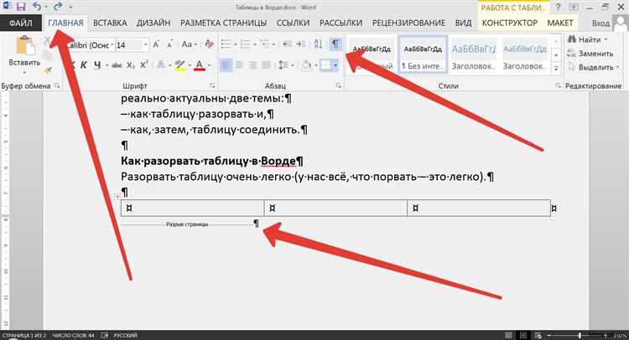Open Word Help question mark
The image size is (629, 340).
(558, 8)
